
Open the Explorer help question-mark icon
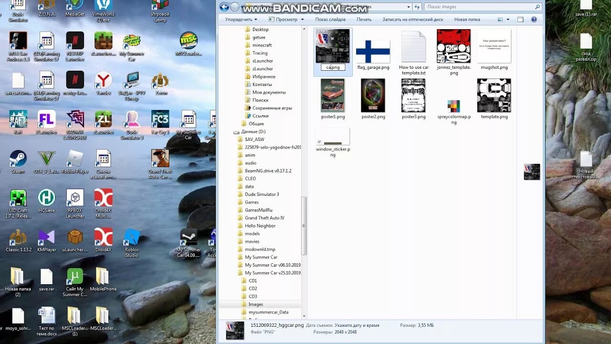click(x=534, y=20)
